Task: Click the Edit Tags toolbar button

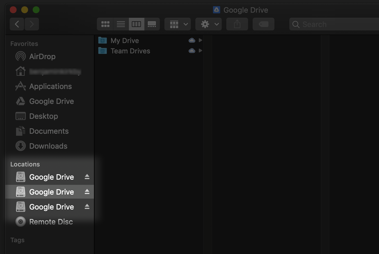Action: (264, 24)
